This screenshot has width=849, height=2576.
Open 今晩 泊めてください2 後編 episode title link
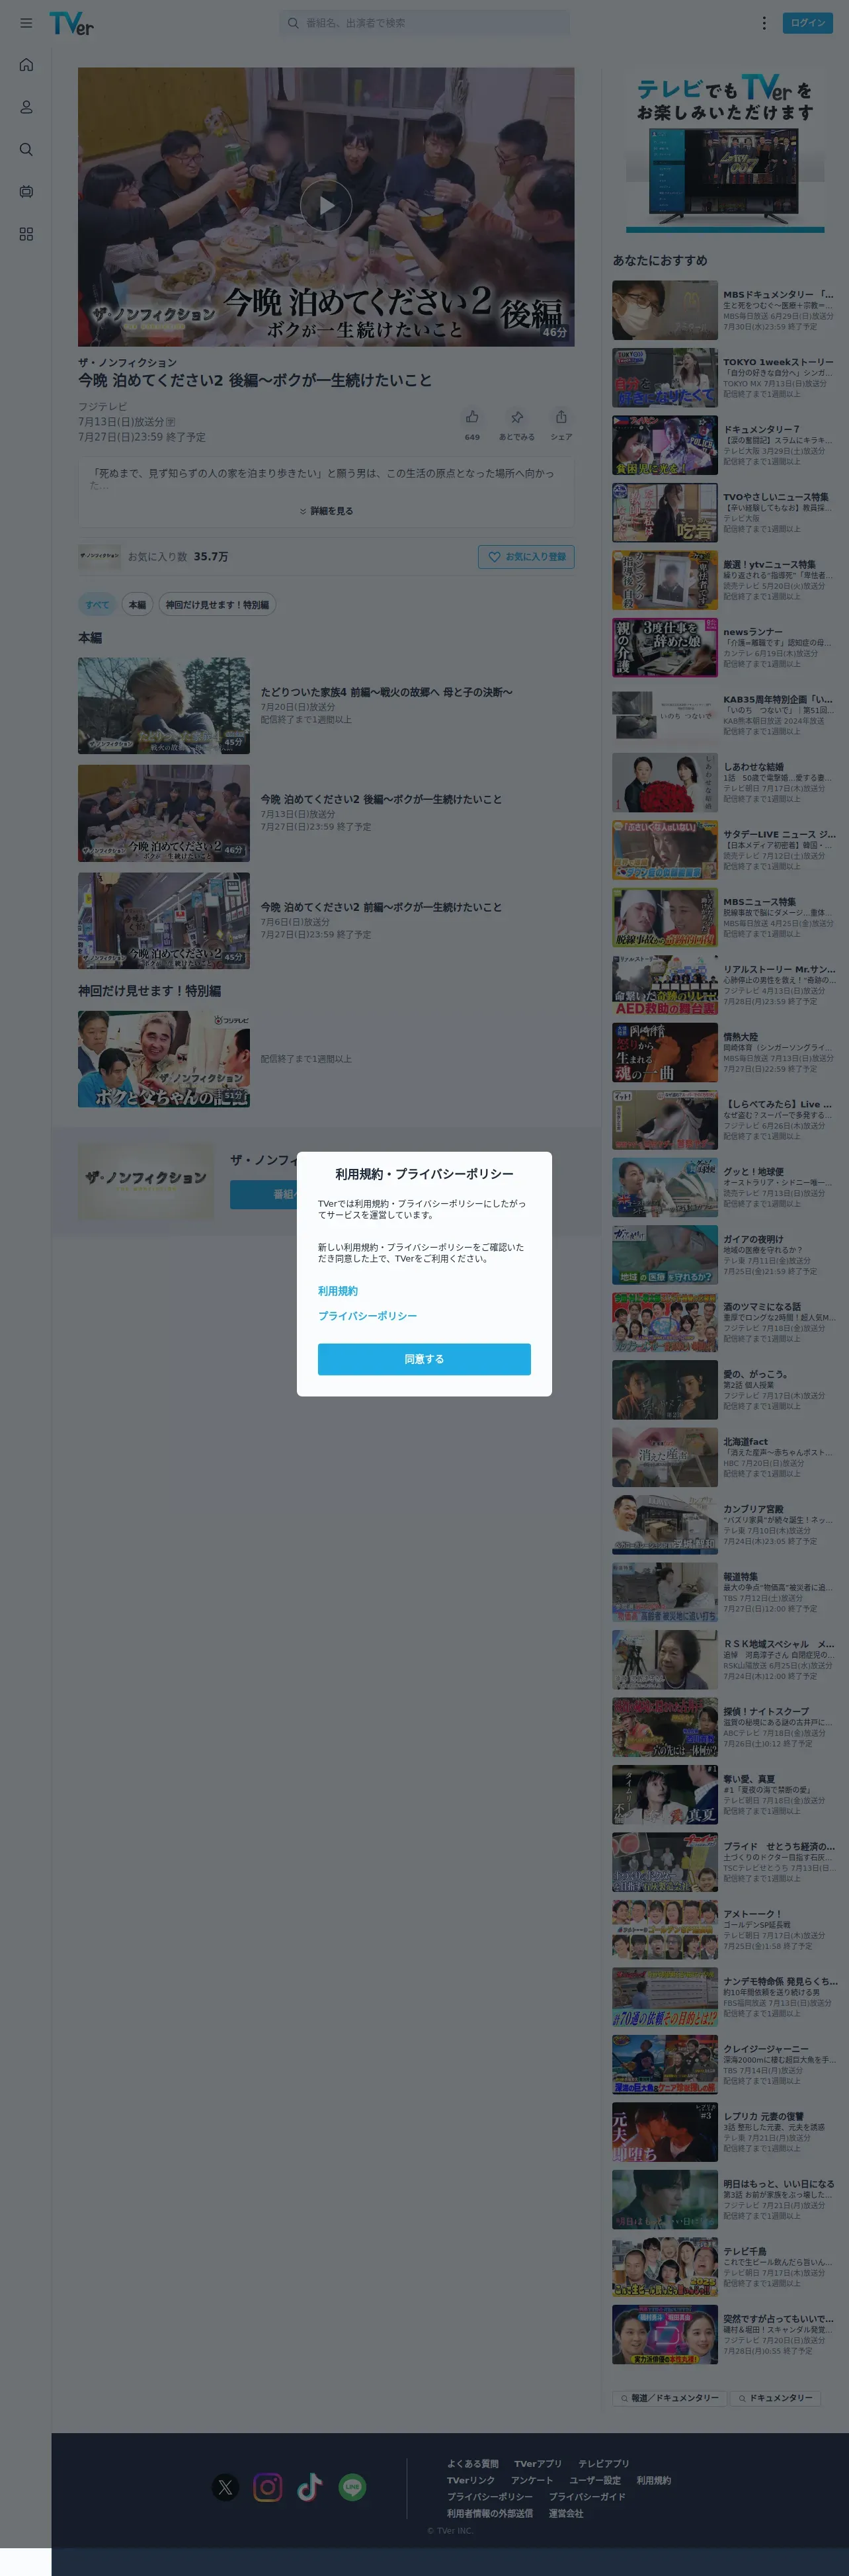(381, 799)
